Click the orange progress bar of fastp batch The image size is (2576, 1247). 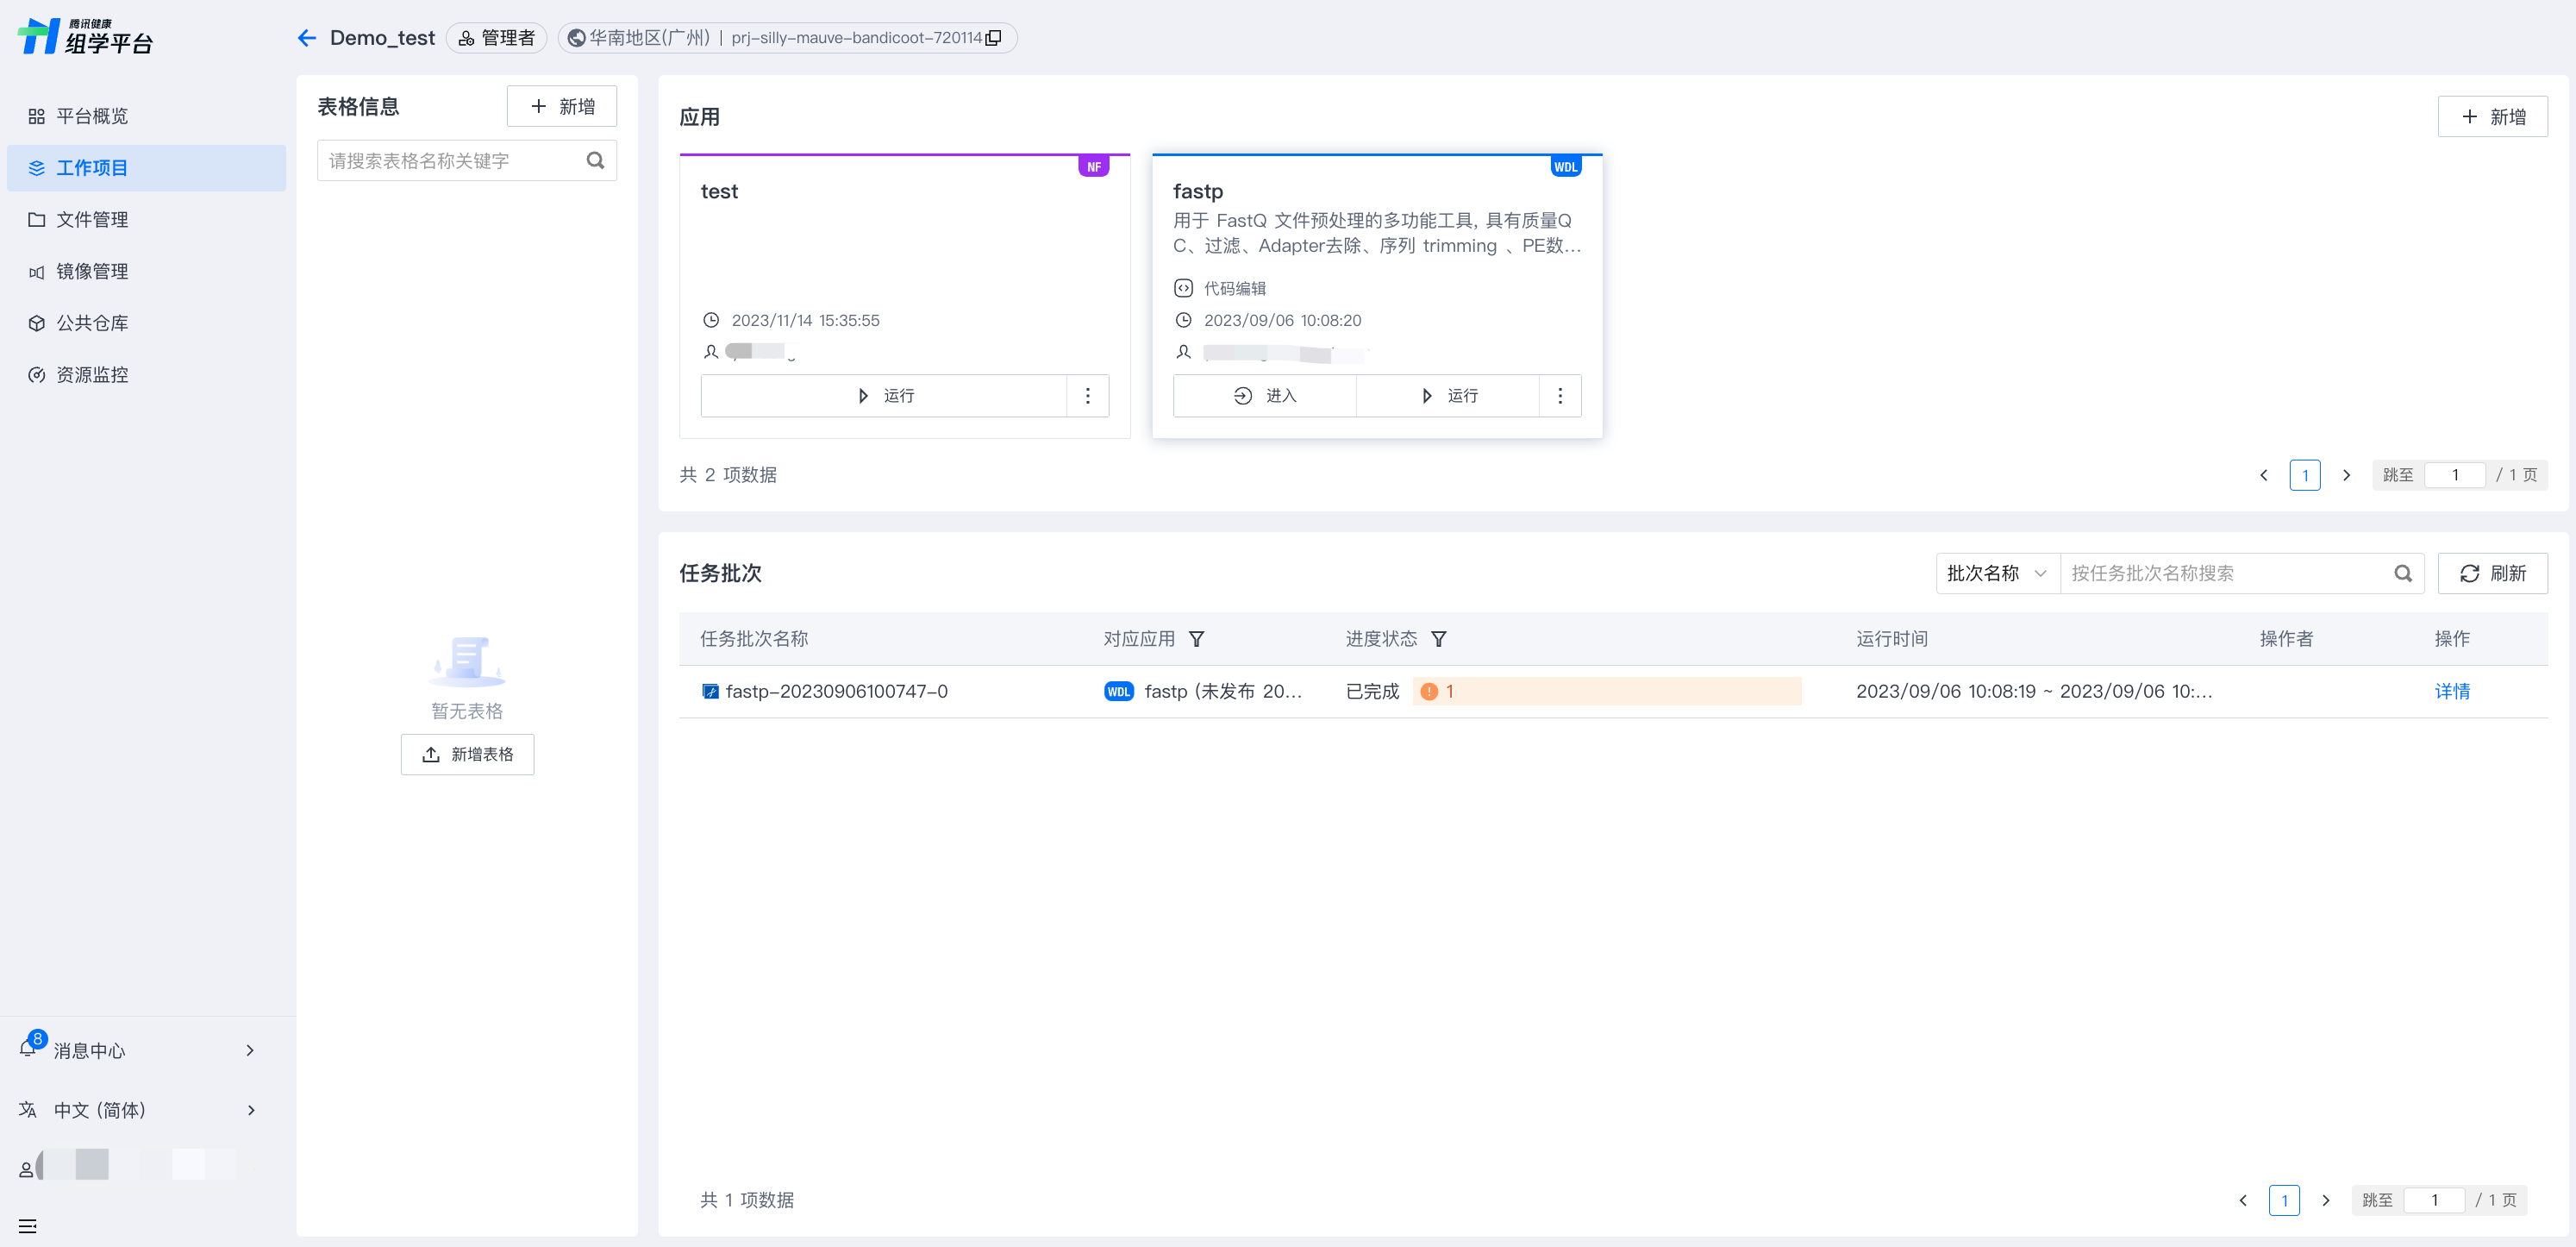coord(1606,691)
